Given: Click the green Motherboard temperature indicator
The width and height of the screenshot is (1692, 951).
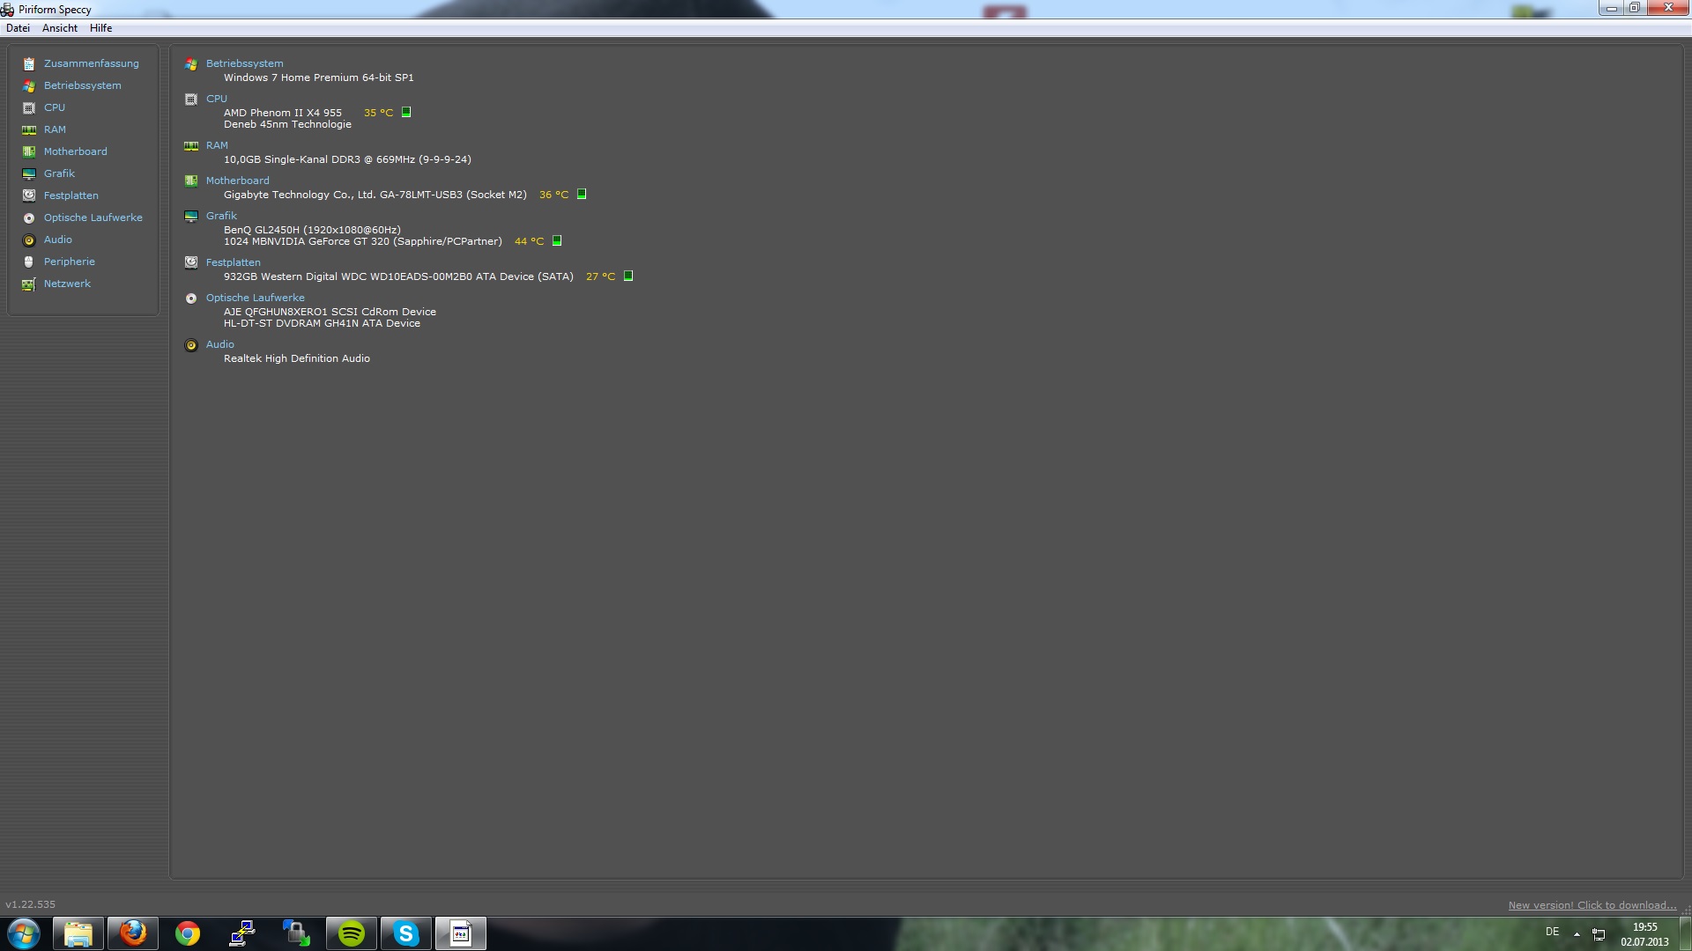Looking at the screenshot, I should coord(582,194).
